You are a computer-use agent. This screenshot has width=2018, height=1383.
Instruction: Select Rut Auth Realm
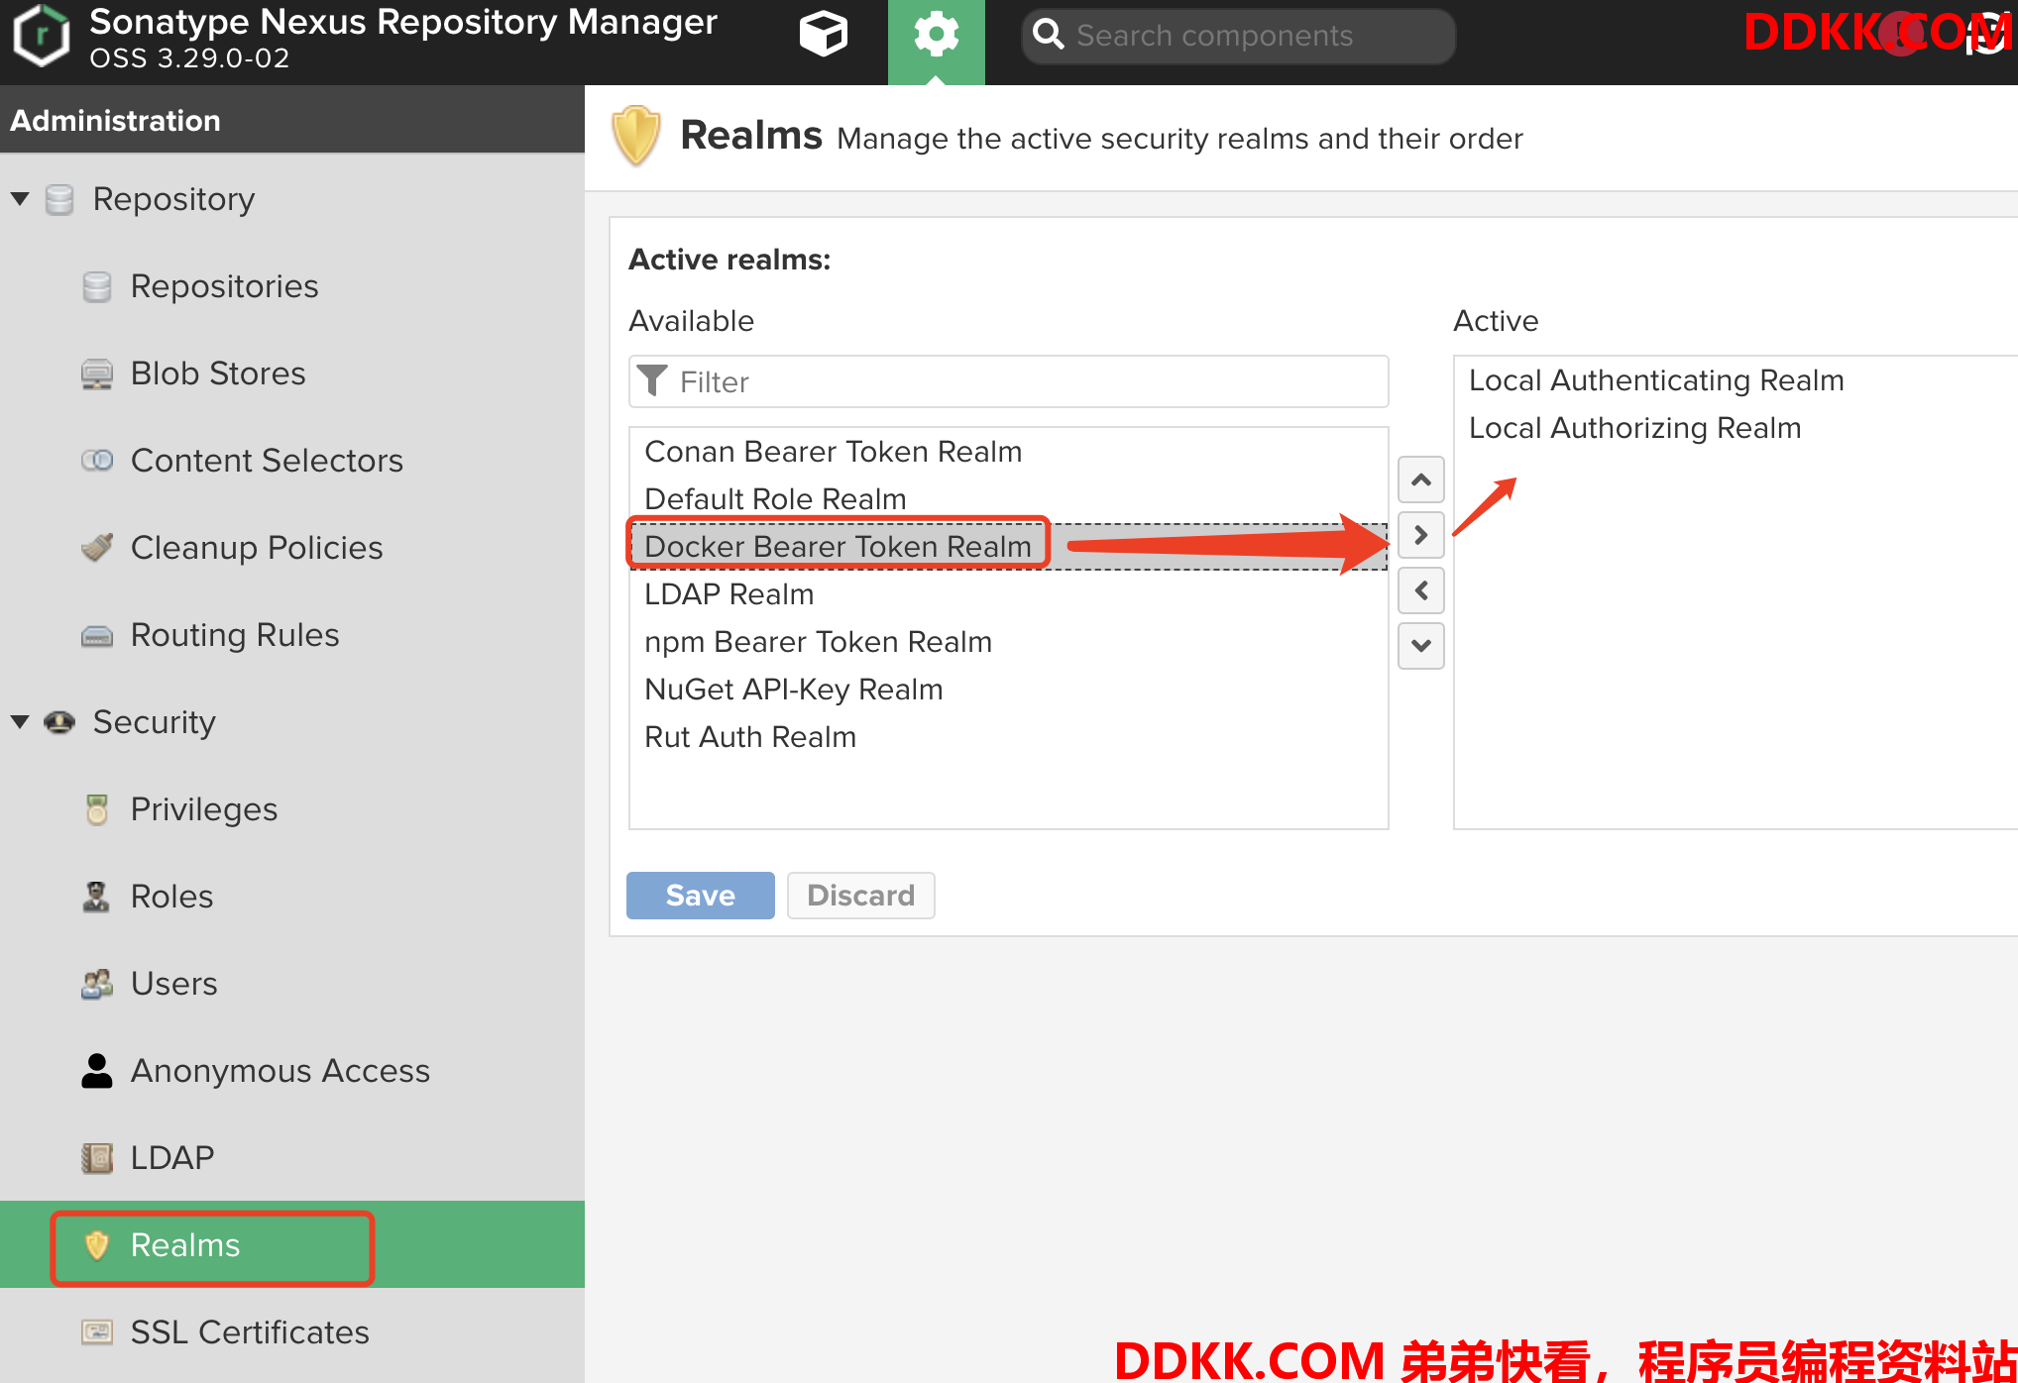(x=1008, y=737)
